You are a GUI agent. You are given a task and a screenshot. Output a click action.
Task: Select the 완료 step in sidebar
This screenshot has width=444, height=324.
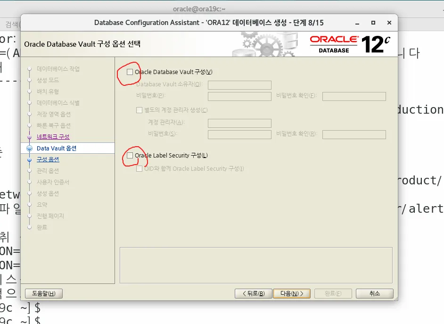coord(42,227)
